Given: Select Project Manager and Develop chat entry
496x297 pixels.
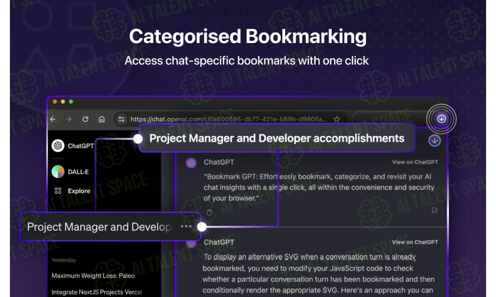Looking at the screenshot, I should point(111,227).
